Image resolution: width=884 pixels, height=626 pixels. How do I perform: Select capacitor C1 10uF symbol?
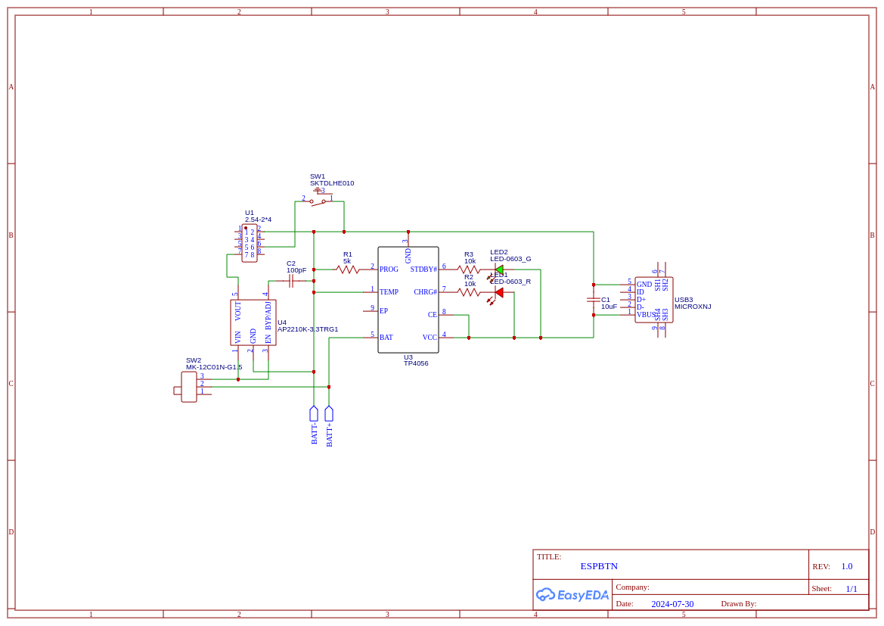click(594, 300)
